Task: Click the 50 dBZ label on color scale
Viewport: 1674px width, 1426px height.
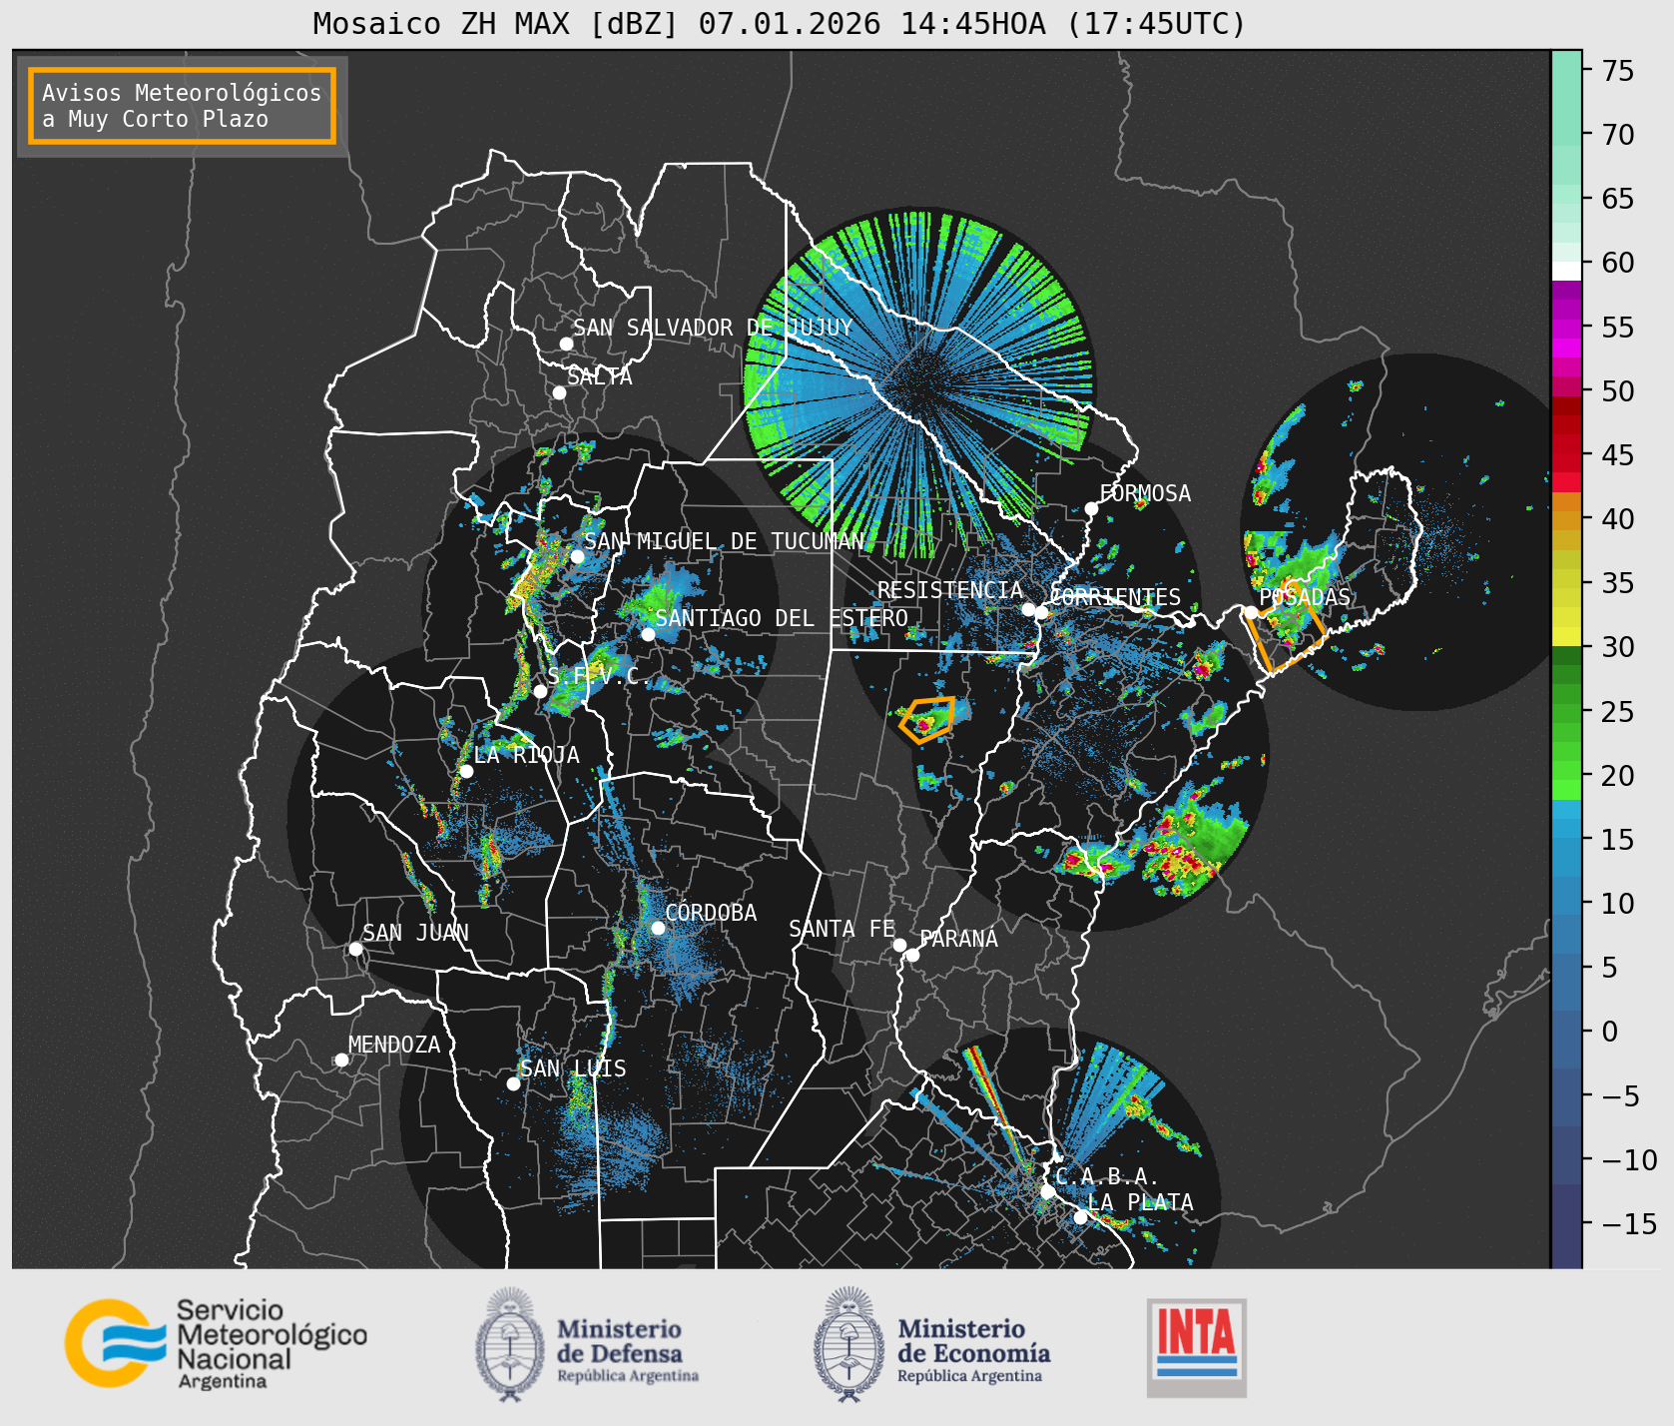Action: pyautogui.click(x=1618, y=391)
